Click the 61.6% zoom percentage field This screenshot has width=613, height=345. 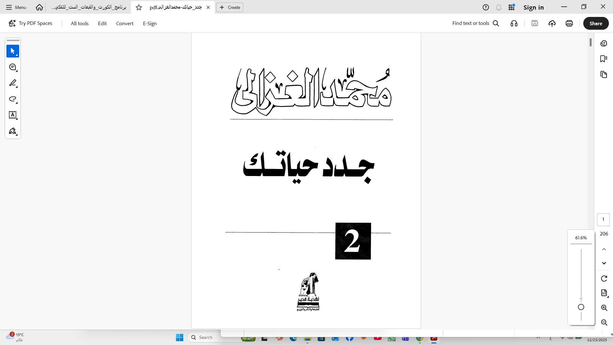pyautogui.click(x=581, y=238)
